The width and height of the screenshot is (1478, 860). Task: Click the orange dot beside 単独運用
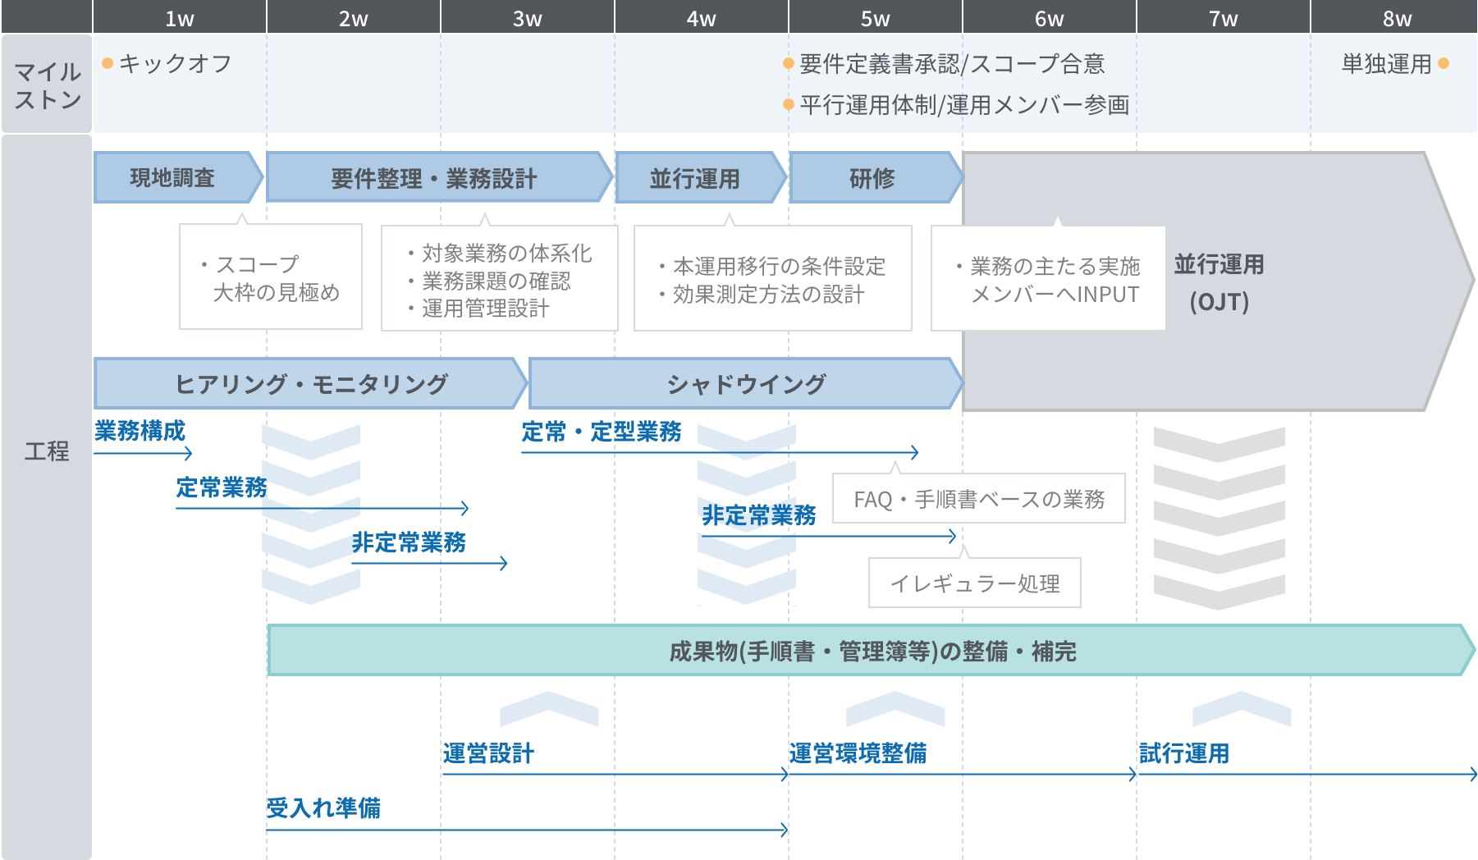pyautogui.click(x=1444, y=63)
